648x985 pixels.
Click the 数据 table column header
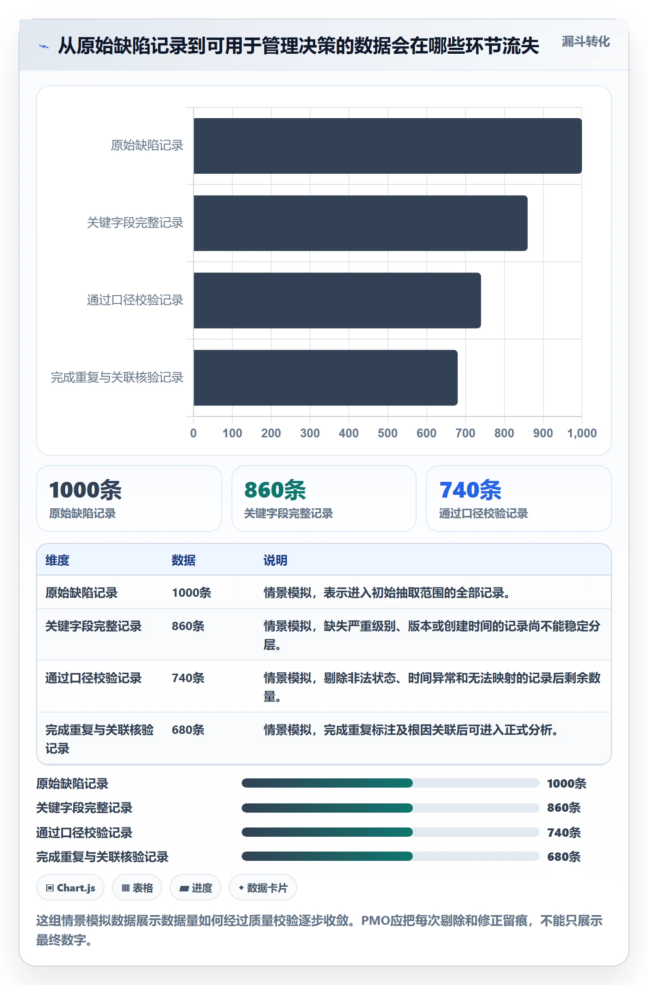click(184, 560)
